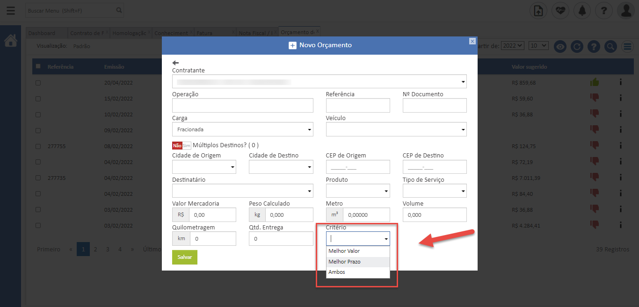Viewport: 639px width, 307px height.
Task: Click the refresh icon in toolbar
Action: pyautogui.click(x=577, y=46)
